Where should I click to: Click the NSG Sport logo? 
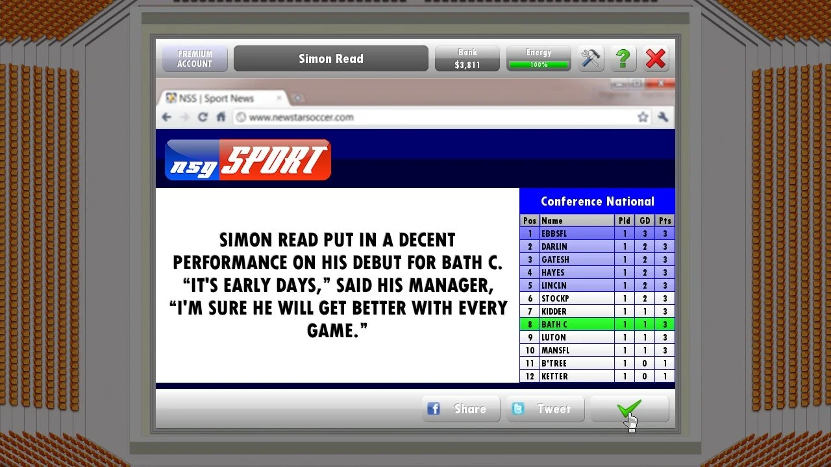248,160
